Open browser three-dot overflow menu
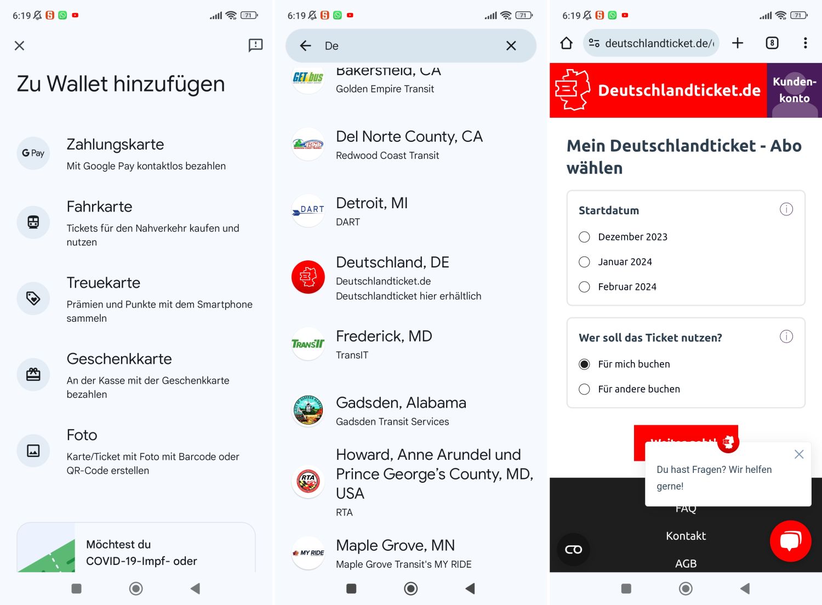Image resolution: width=822 pixels, height=605 pixels. [804, 43]
